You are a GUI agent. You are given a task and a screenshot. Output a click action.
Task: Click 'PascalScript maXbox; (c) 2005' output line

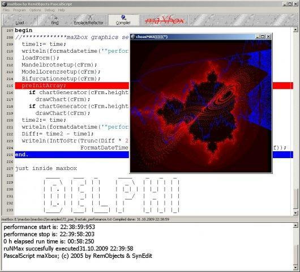[x=78, y=256]
